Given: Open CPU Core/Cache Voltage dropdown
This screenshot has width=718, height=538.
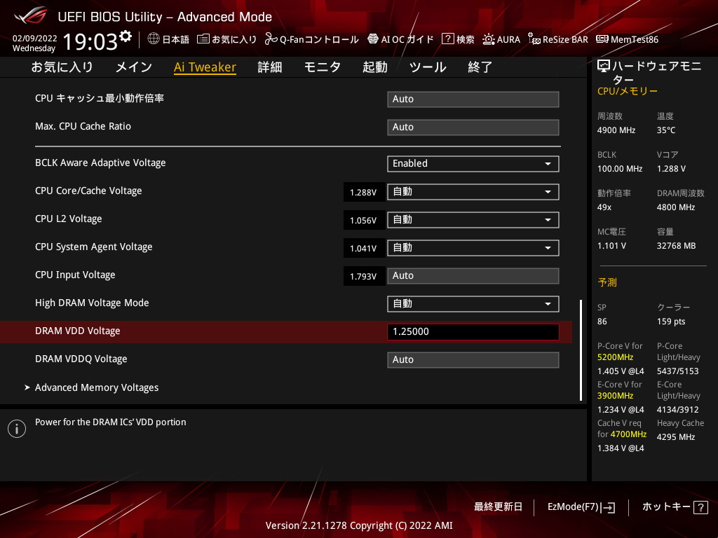Looking at the screenshot, I should click(473, 192).
